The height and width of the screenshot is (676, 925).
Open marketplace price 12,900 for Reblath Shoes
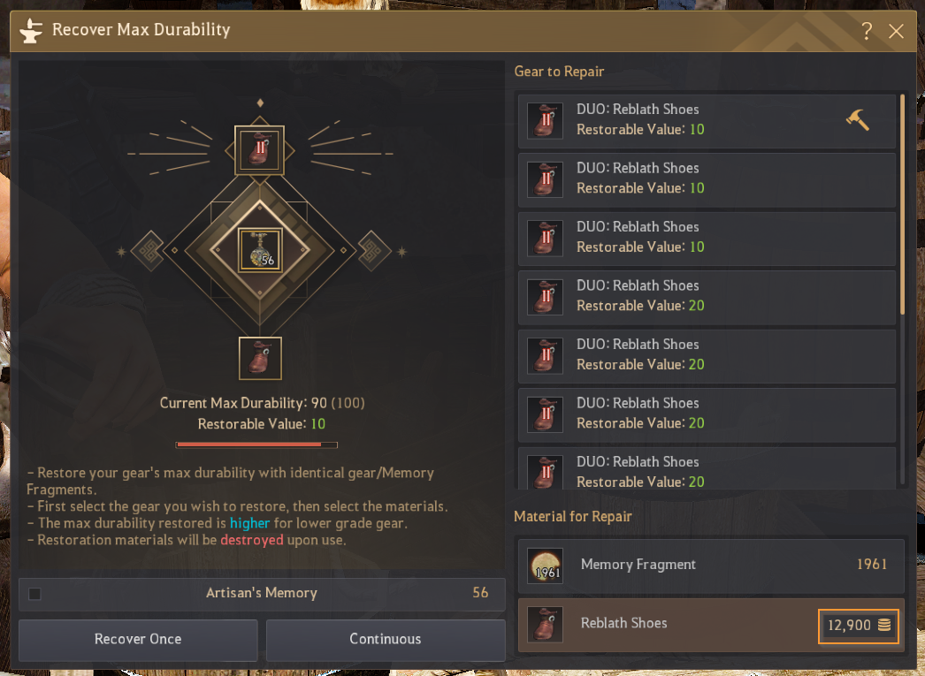point(859,626)
